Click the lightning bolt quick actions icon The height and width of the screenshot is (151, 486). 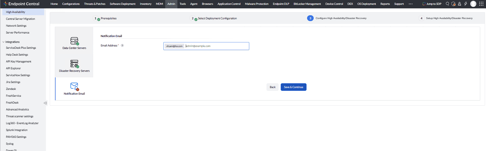coord(466,4)
